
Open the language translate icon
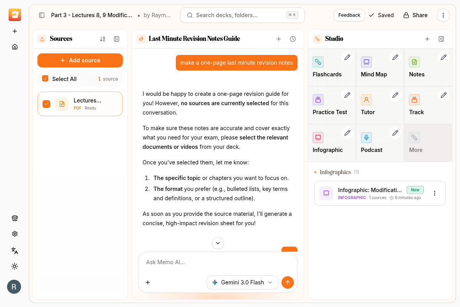[15, 251]
